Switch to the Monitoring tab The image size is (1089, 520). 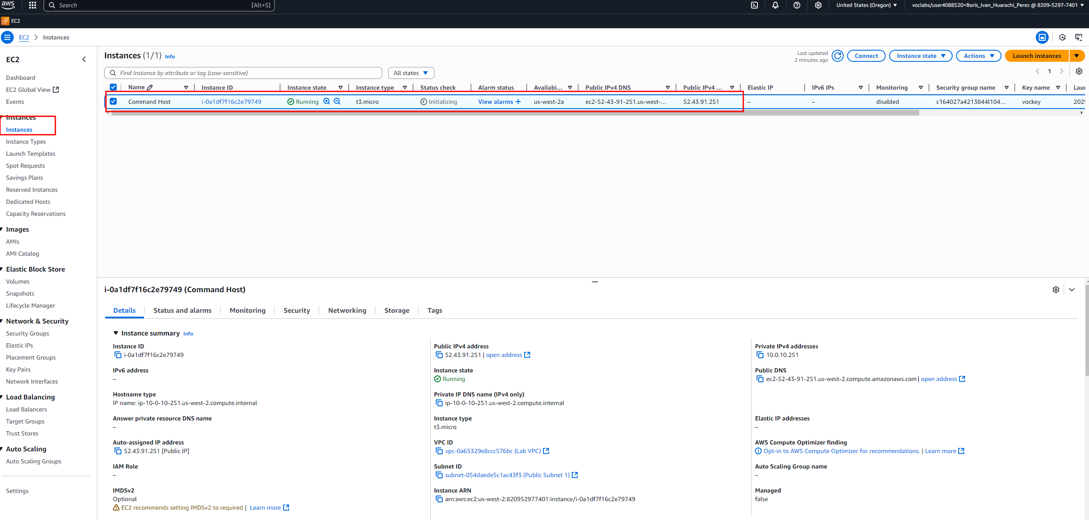pos(247,310)
